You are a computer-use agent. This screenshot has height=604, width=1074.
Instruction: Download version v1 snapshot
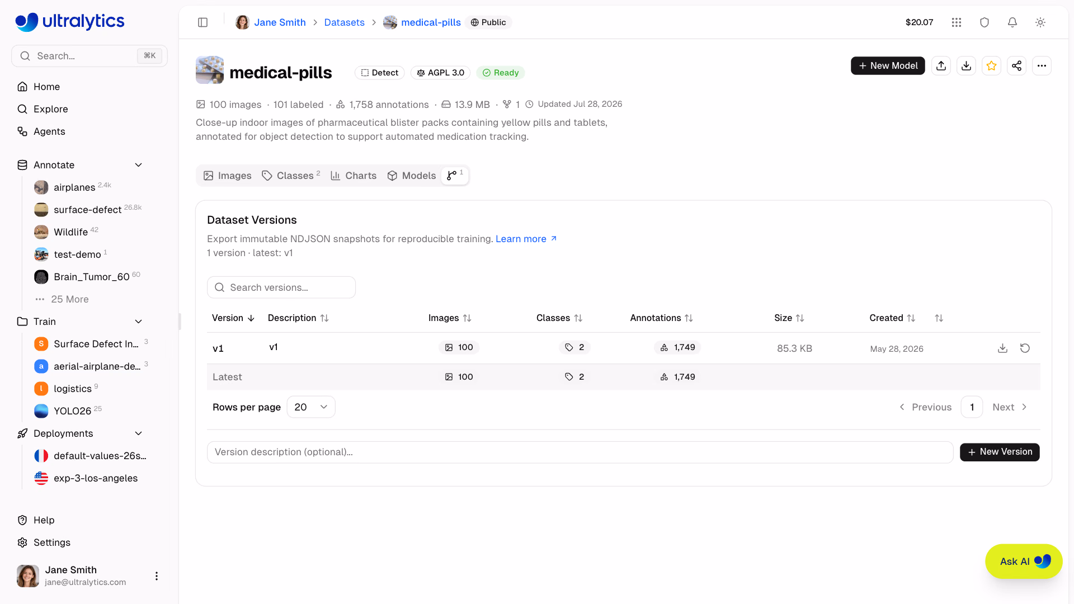pos(1003,348)
